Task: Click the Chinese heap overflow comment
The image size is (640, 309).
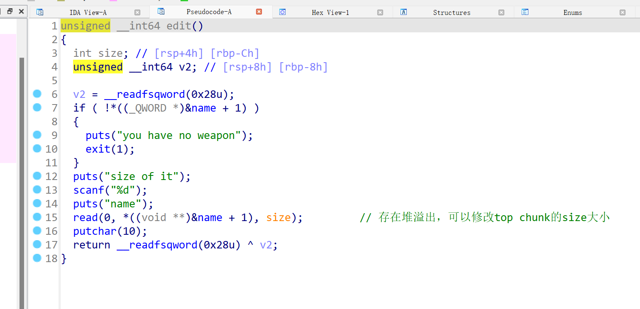Action: (485, 218)
